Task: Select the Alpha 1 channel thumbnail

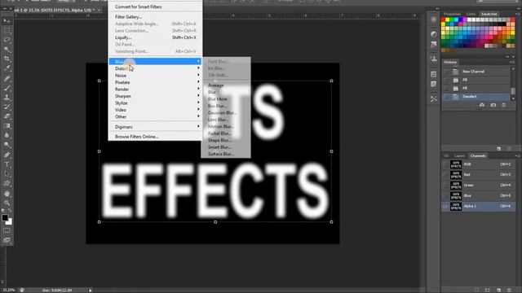Action: [x=456, y=206]
